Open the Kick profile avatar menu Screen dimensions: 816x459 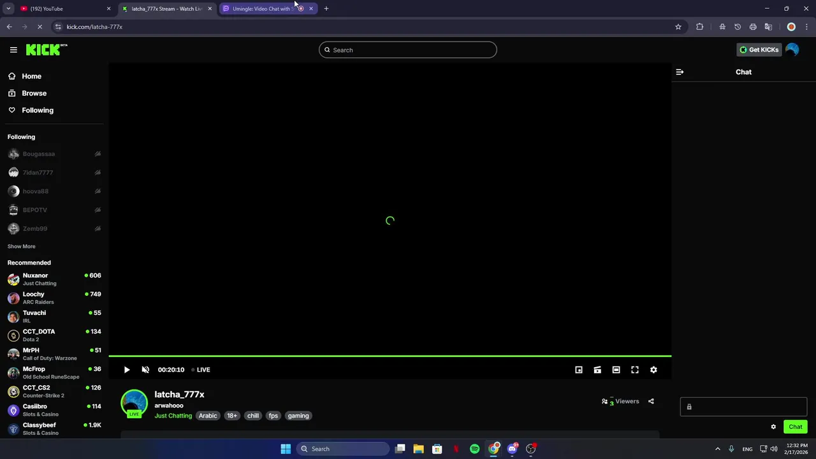792,50
